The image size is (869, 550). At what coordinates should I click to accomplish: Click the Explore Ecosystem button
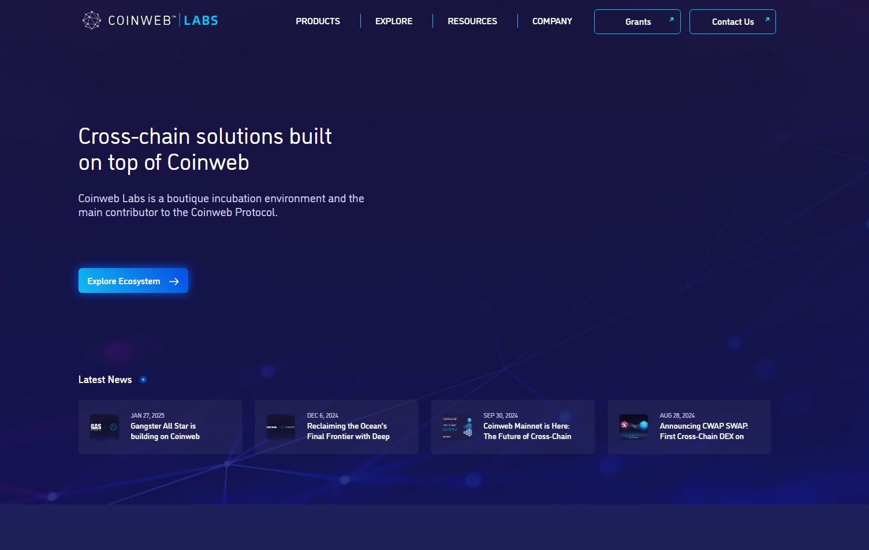pyautogui.click(x=133, y=281)
